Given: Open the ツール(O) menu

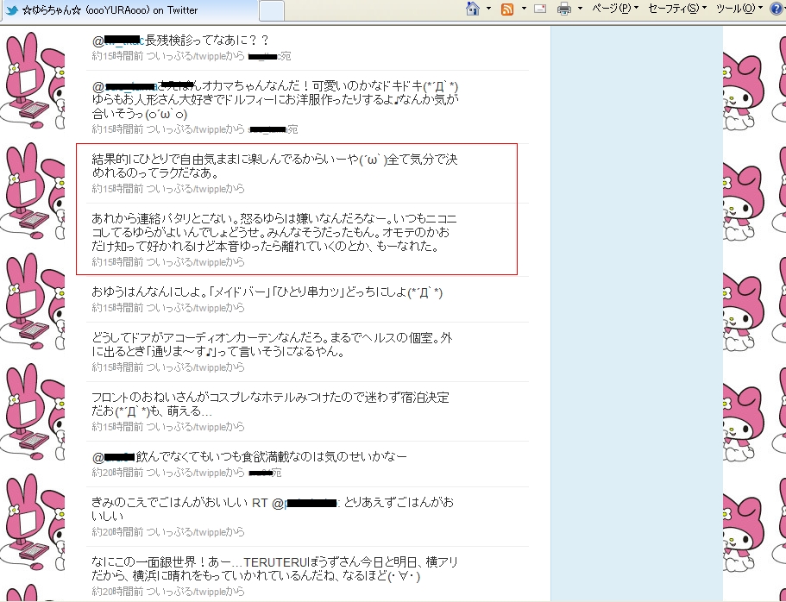Looking at the screenshot, I should tap(739, 9).
